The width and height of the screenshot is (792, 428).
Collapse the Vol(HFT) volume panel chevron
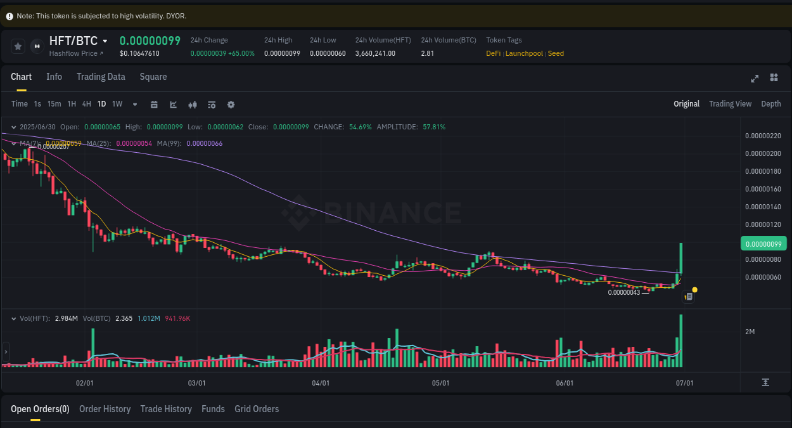click(x=14, y=318)
